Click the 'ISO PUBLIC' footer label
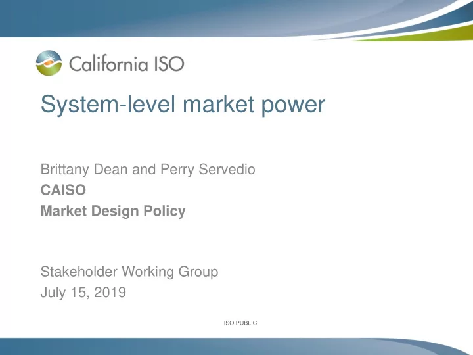The width and height of the screenshot is (473, 355). click(x=240, y=323)
